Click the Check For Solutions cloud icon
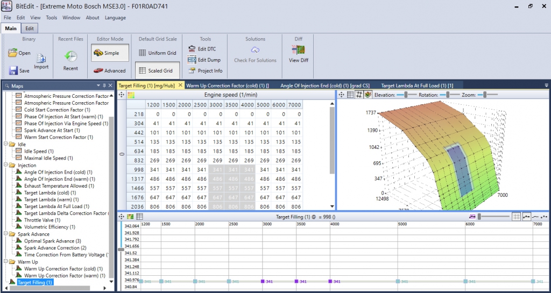This screenshot has height=293, width=551. [255, 50]
